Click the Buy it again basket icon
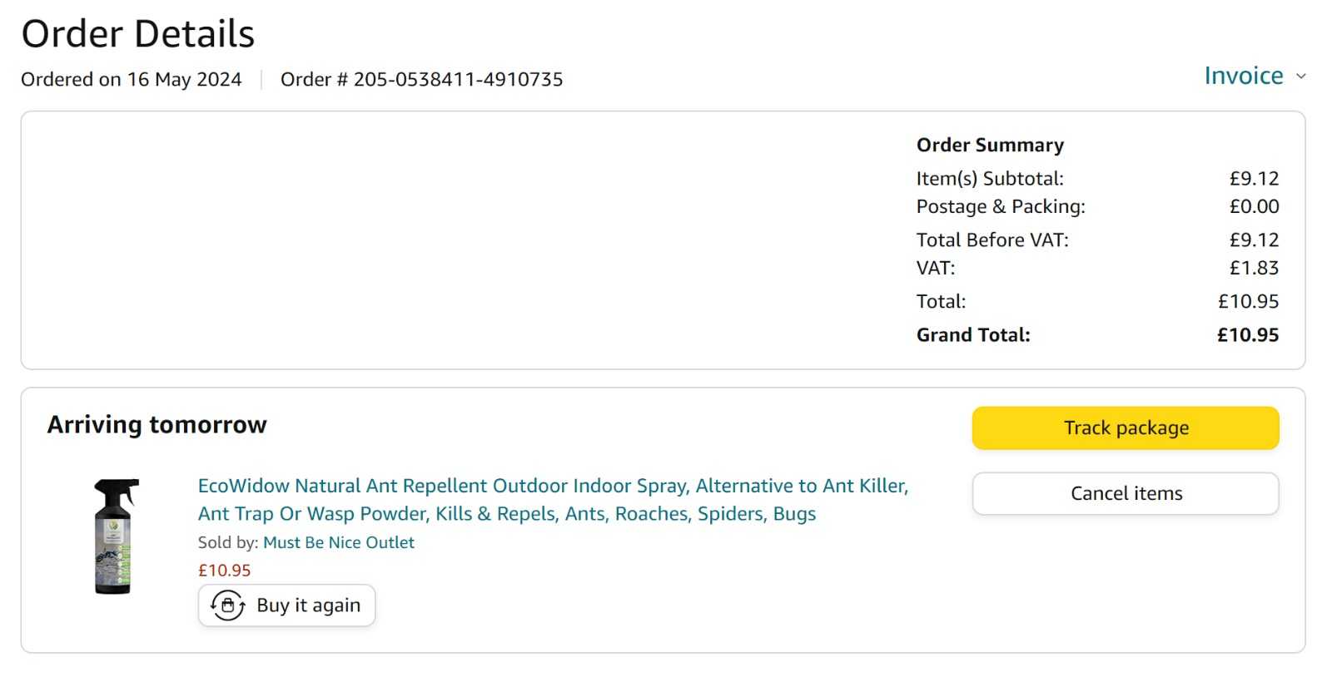 click(x=227, y=605)
